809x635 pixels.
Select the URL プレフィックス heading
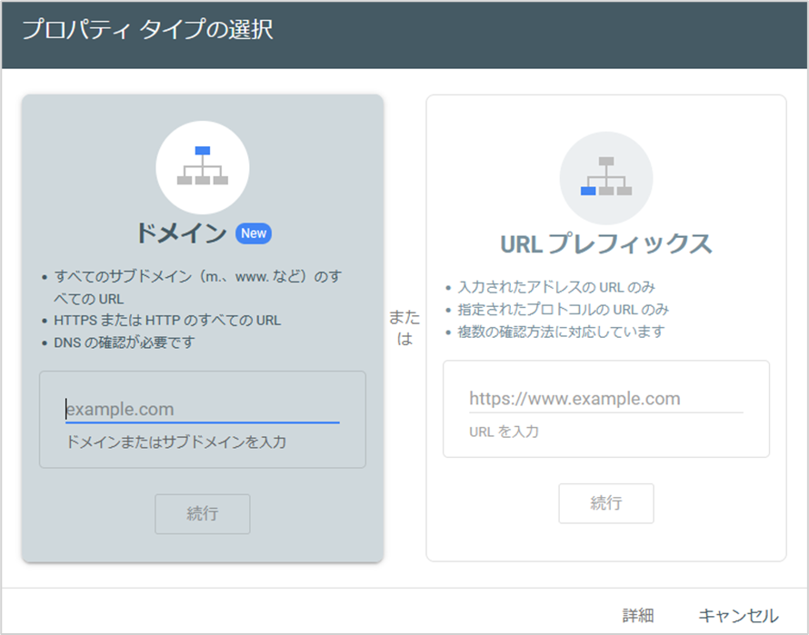(606, 244)
